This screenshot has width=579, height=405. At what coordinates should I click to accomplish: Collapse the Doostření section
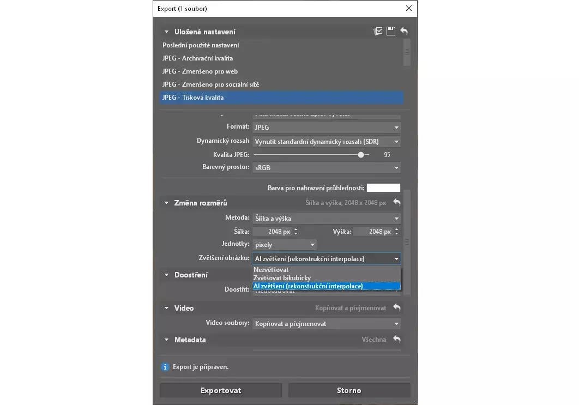coord(167,275)
